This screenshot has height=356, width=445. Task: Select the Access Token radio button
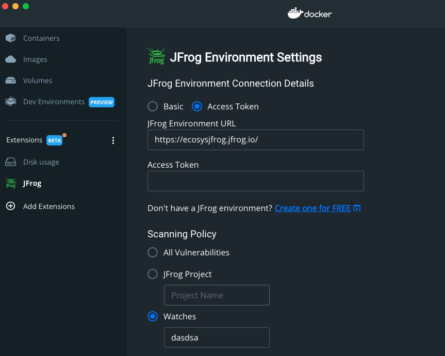click(x=196, y=106)
